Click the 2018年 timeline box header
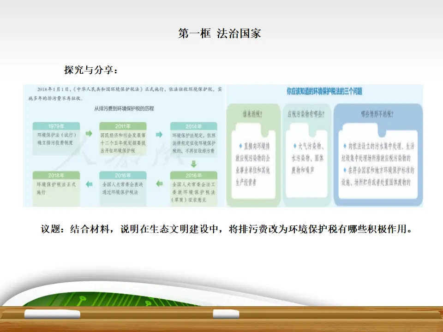 click(x=56, y=175)
